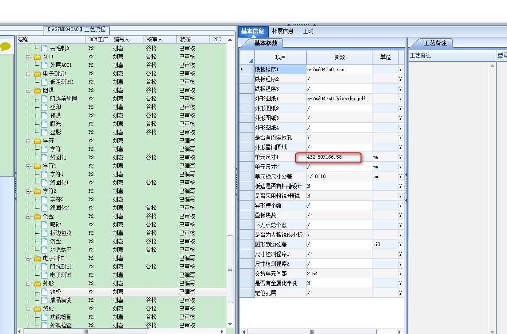Click the AOI1 folder icon
The height and width of the screenshot is (334, 507).
click(x=38, y=57)
